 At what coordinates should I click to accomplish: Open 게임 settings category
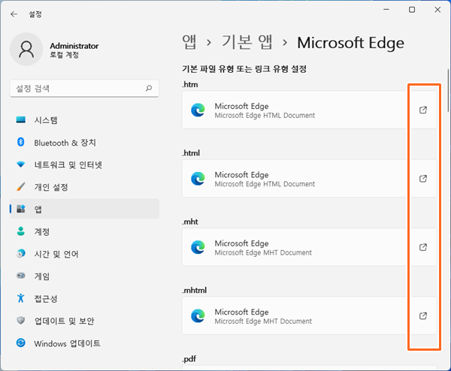click(x=84, y=276)
